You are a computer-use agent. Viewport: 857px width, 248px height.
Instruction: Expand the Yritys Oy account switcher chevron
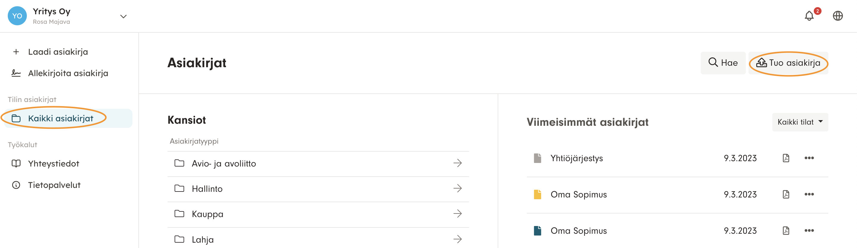(123, 16)
